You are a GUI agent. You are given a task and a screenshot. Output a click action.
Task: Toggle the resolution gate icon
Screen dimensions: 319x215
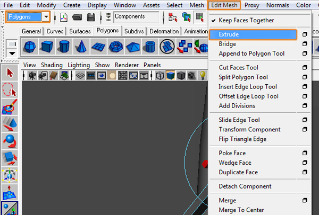[102, 76]
